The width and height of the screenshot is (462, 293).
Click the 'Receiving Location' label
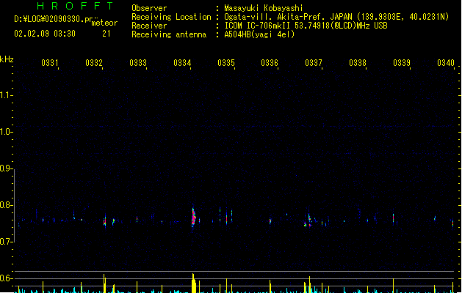(x=171, y=17)
